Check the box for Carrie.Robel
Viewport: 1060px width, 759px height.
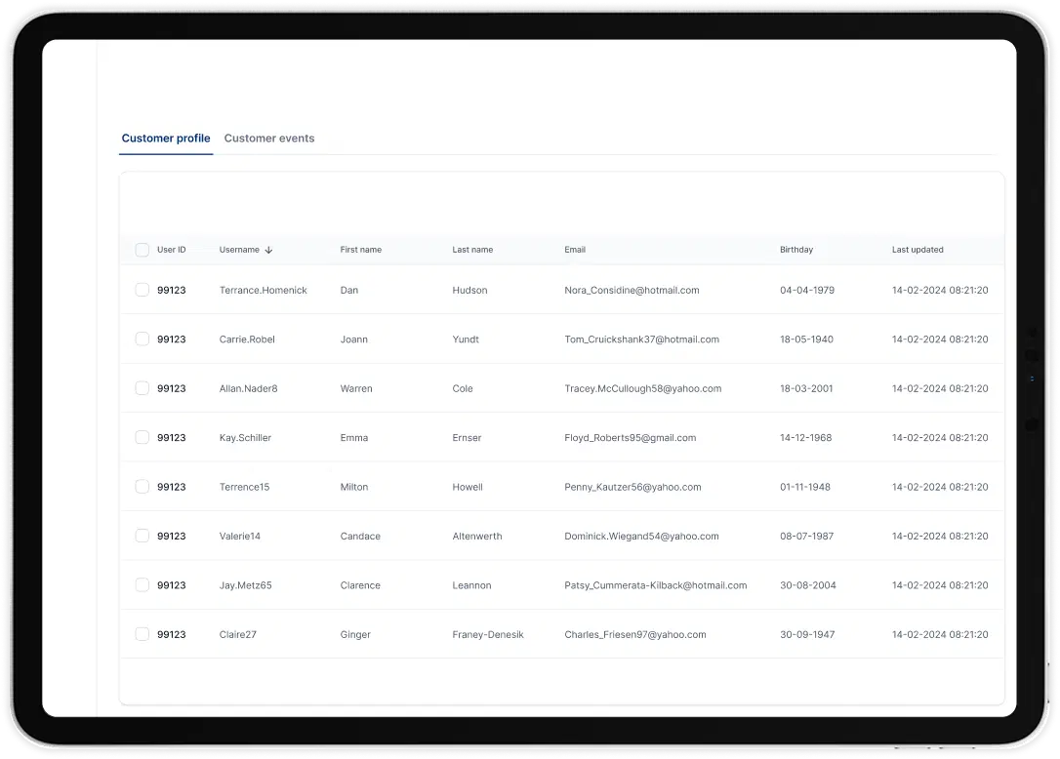pyautogui.click(x=142, y=340)
